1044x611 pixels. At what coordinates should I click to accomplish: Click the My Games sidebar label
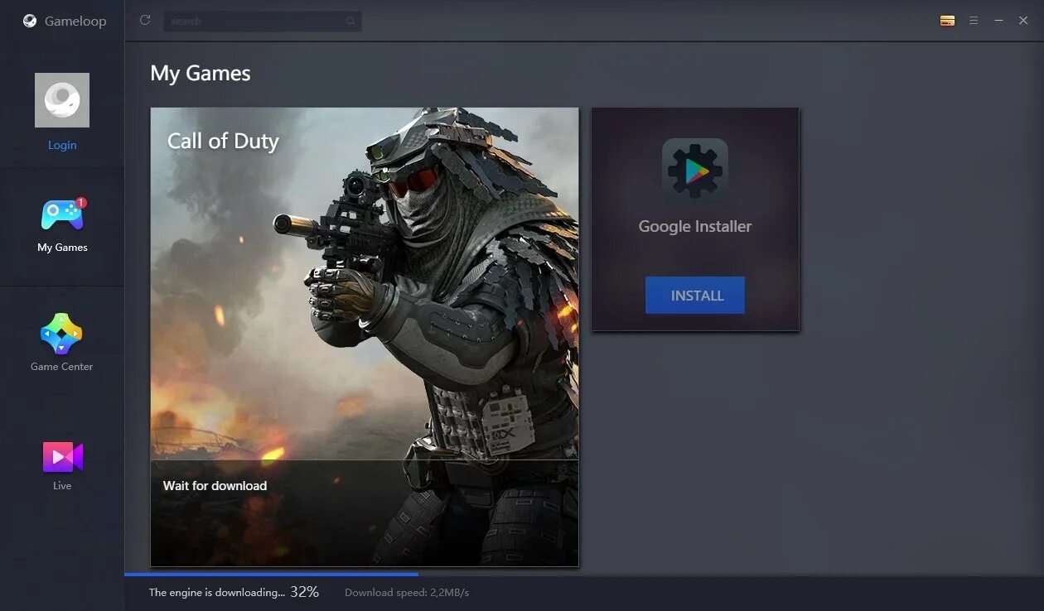click(62, 248)
